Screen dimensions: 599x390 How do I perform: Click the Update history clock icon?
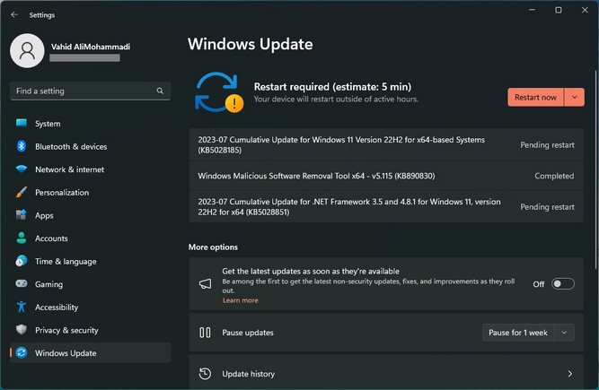tap(205, 374)
